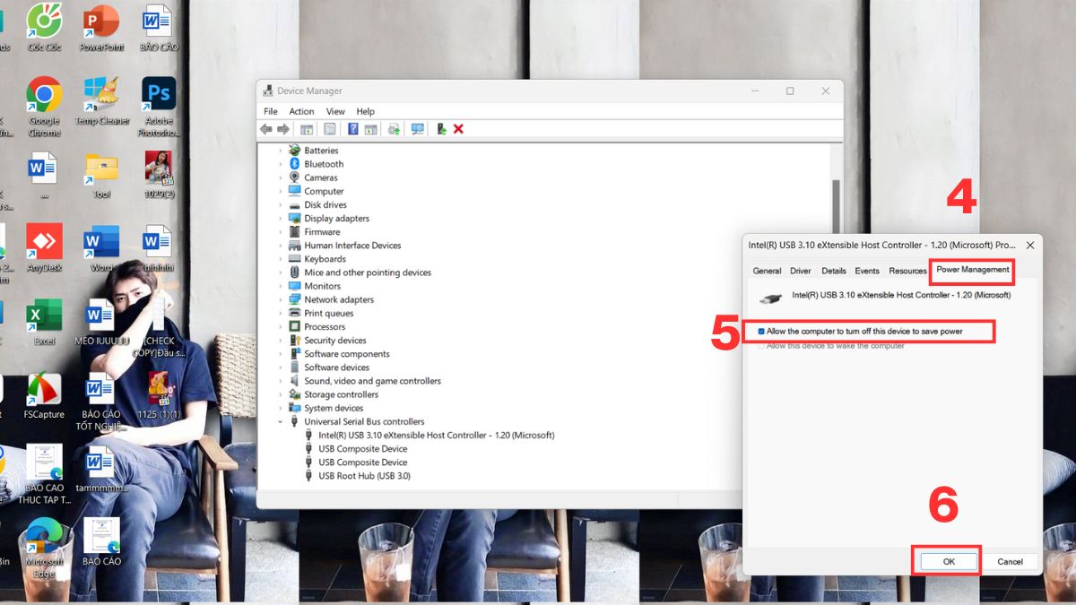This screenshot has height=605, width=1076.
Task: Click the Forward navigation arrow in Device Manager
Action: (x=283, y=129)
